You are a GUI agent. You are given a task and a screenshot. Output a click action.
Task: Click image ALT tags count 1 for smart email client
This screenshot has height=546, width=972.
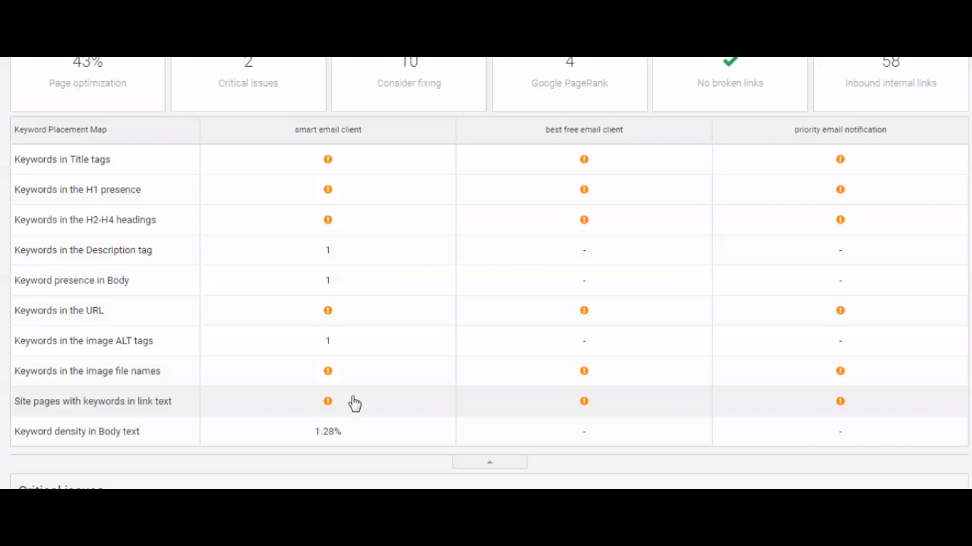coord(328,341)
